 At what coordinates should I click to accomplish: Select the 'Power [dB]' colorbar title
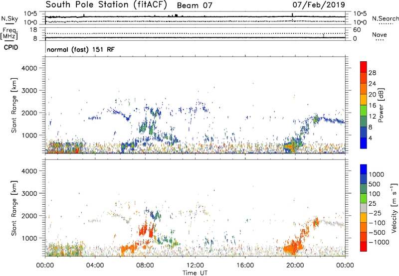pos(381,105)
